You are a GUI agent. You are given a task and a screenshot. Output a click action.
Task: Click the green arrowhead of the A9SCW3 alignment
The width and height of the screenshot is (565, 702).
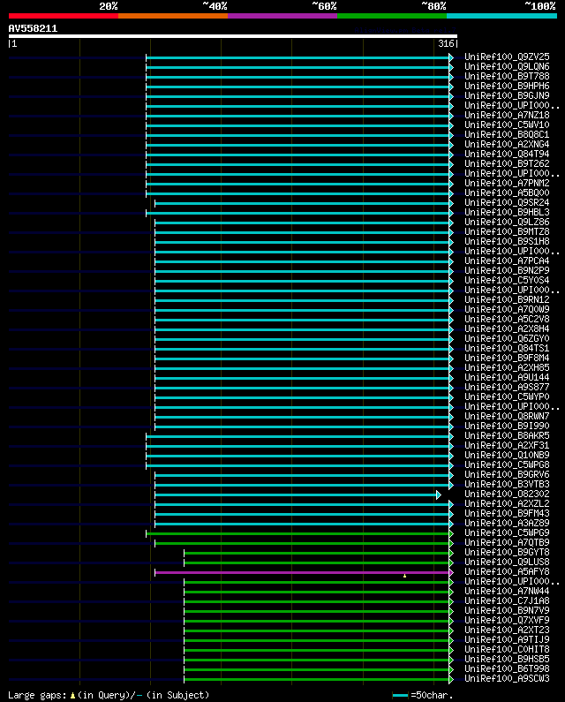pos(451,680)
